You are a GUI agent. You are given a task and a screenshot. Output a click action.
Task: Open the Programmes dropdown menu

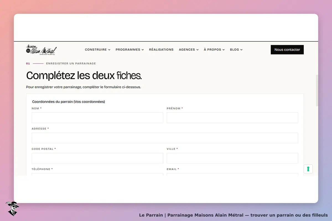tap(130, 50)
